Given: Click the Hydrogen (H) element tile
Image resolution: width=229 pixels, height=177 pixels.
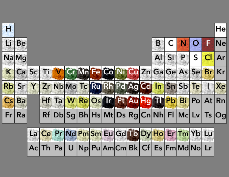Looking at the screenshot, I should tap(8, 30).
